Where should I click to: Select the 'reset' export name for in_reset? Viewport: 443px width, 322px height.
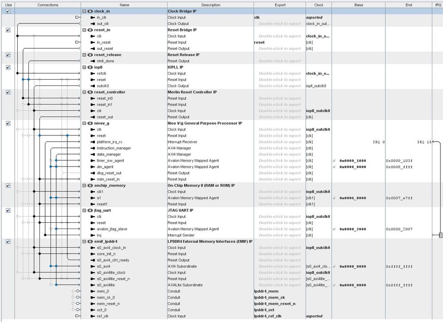click(x=259, y=43)
